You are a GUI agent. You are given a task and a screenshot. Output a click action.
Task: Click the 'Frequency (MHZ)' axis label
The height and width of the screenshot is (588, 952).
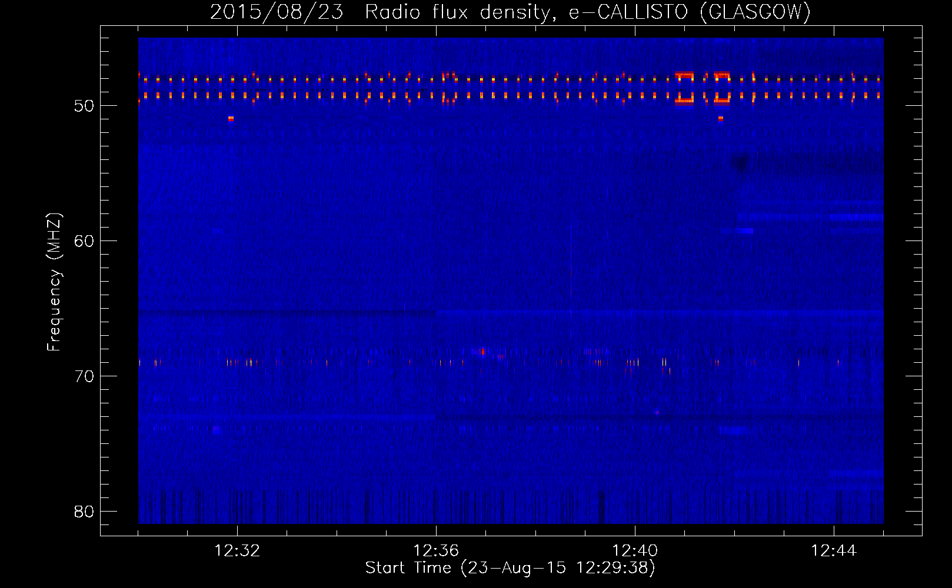(54, 282)
